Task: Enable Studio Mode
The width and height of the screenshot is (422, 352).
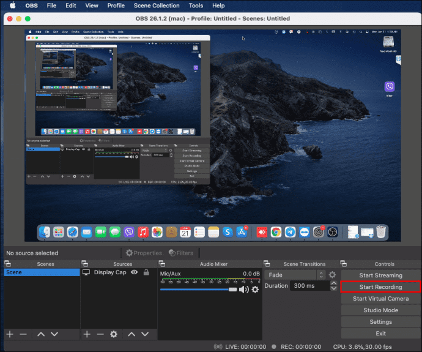Action: (380, 310)
